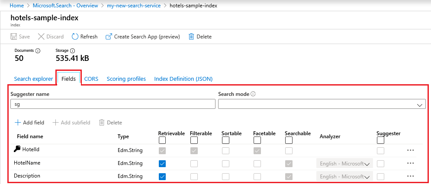Open the Scoring profiles tab
The height and width of the screenshot is (184, 431).
[126, 79]
